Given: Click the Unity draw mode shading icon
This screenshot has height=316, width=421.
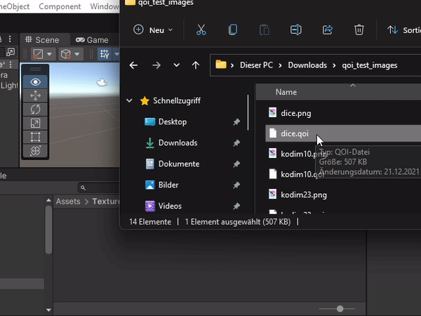Looking at the screenshot, I should coord(38,54).
